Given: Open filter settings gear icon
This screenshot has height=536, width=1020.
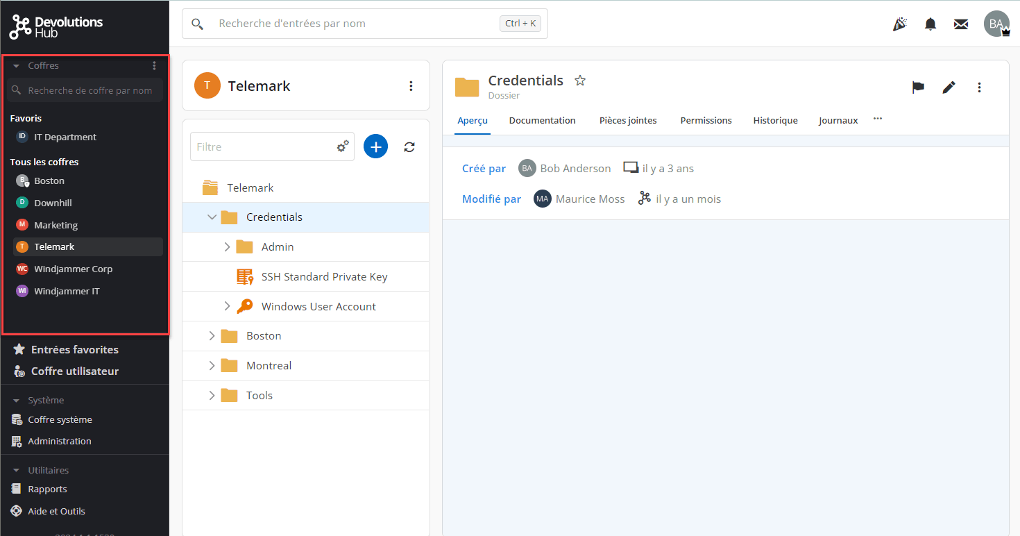Looking at the screenshot, I should click(343, 146).
